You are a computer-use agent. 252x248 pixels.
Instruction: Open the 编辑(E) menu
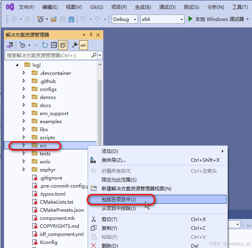pyautogui.click(x=50, y=7)
